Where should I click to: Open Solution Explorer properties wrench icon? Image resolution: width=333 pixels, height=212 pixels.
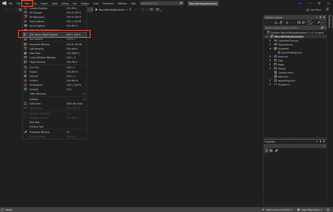click(x=318, y=22)
